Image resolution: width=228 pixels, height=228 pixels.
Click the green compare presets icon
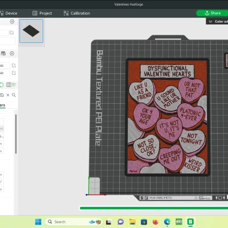click(14, 84)
